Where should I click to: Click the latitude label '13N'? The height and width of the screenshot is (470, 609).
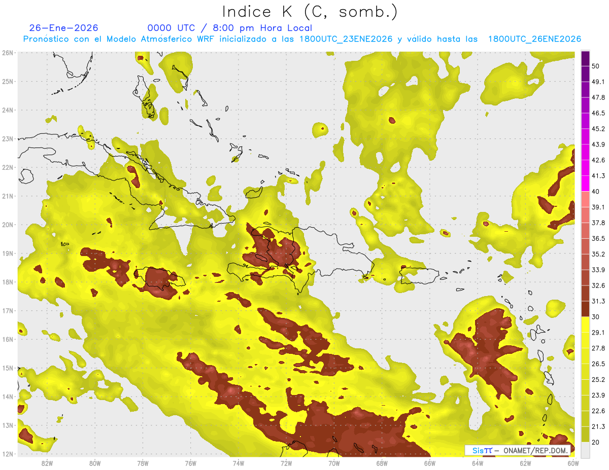tap(7, 425)
